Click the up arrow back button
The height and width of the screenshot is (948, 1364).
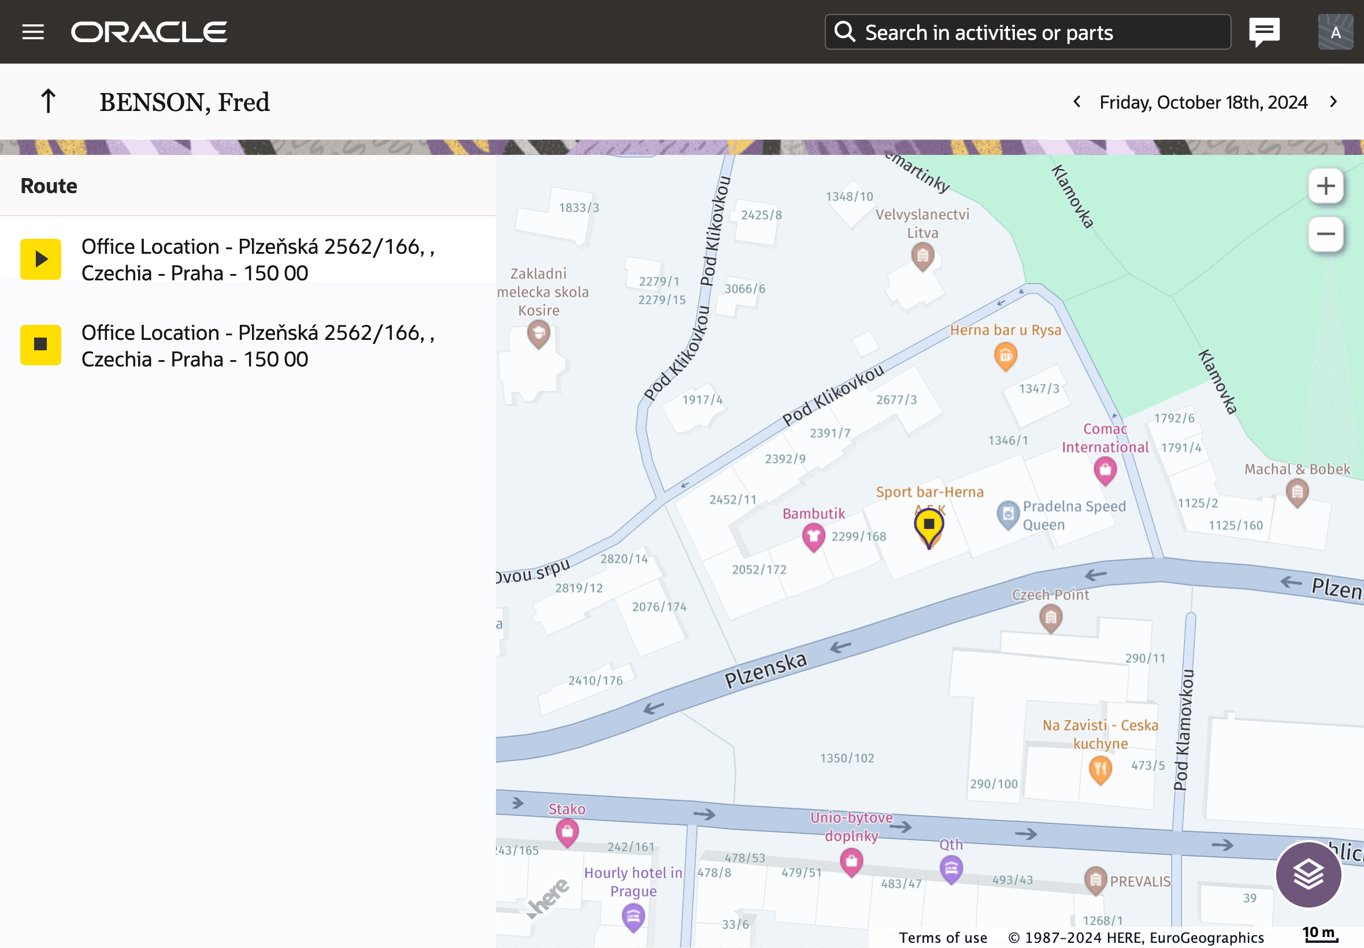coord(48,102)
